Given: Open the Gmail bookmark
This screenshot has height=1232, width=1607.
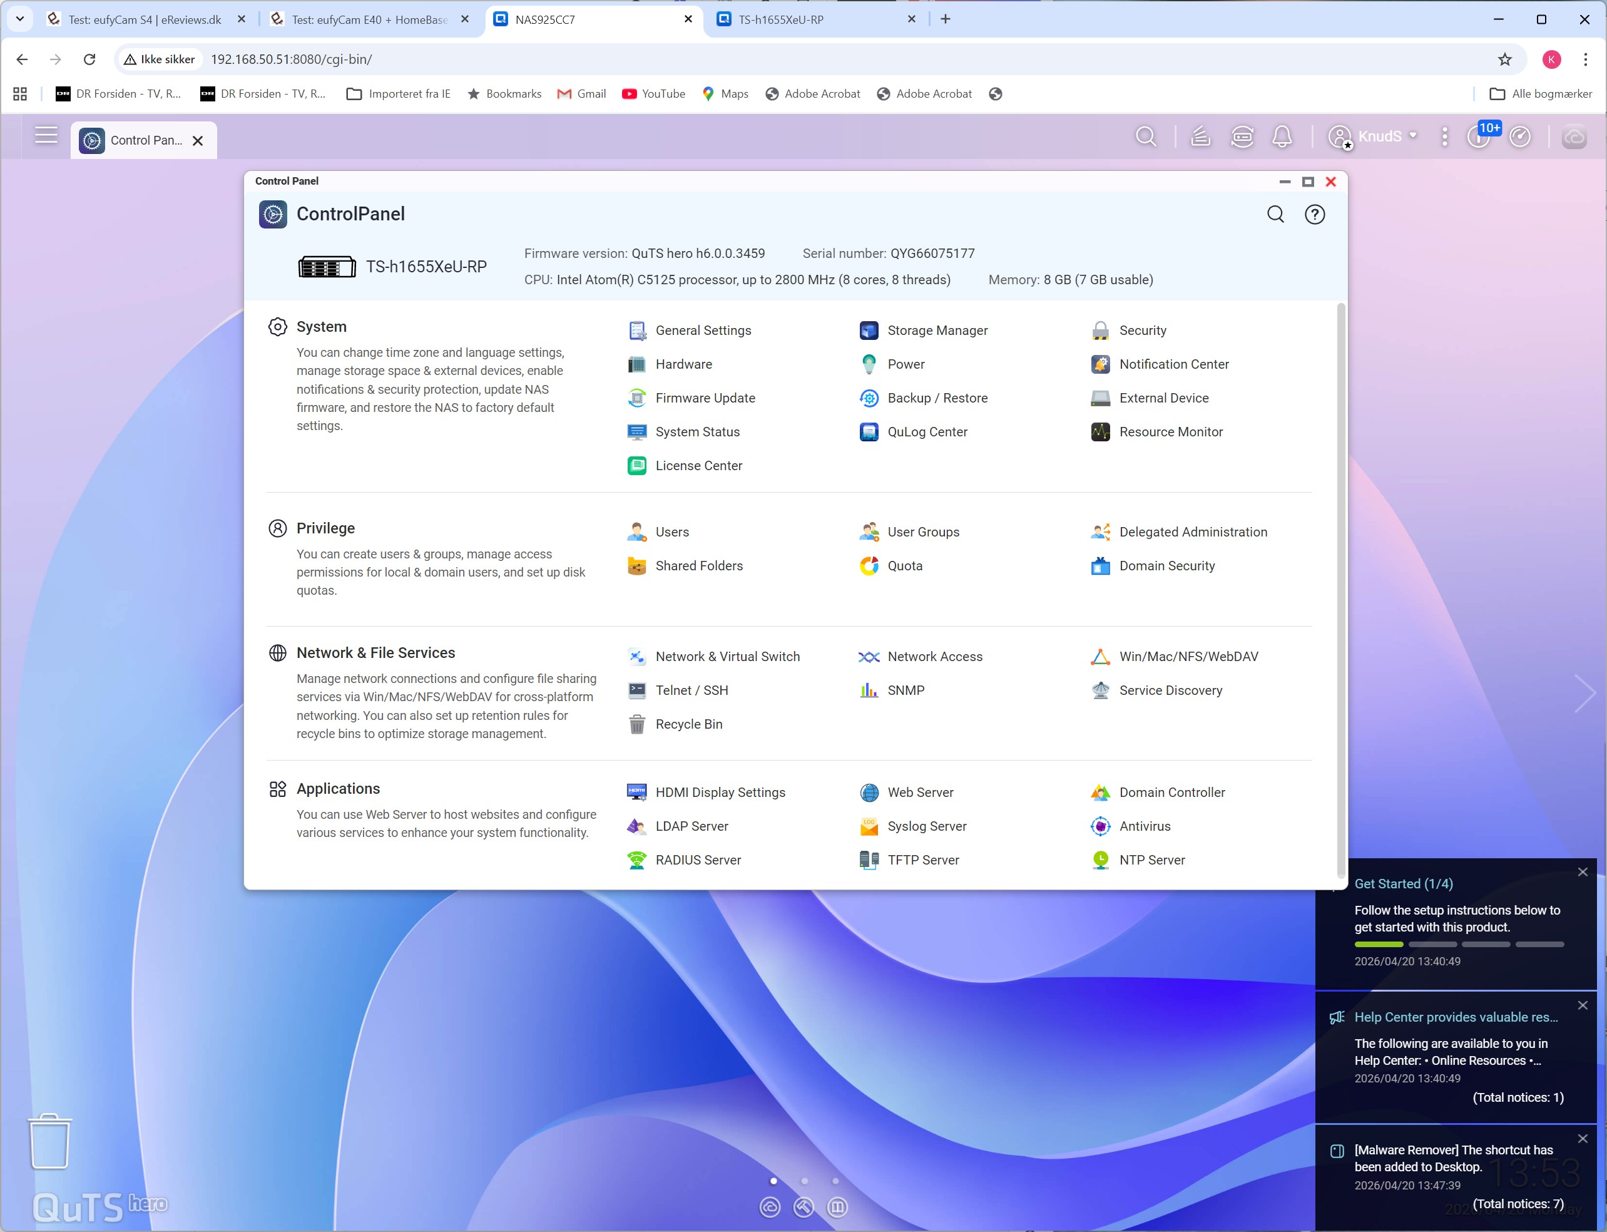Looking at the screenshot, I should (x=581, y=94).
